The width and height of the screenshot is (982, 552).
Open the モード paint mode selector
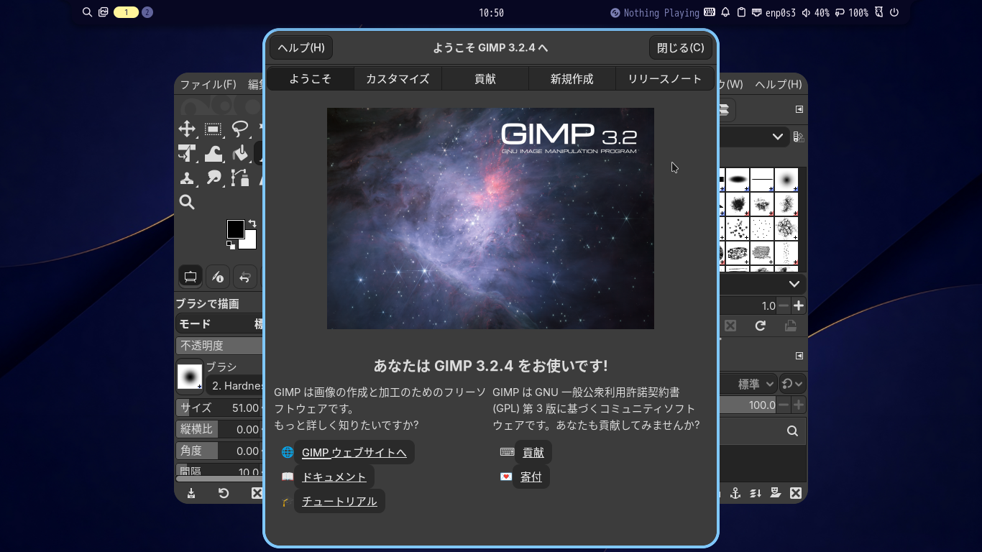click(x=220, y=324)
